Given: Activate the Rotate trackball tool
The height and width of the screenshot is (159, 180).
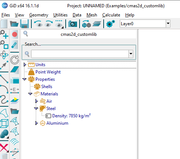Looking at the screenshot, I should tap(4, 55).
